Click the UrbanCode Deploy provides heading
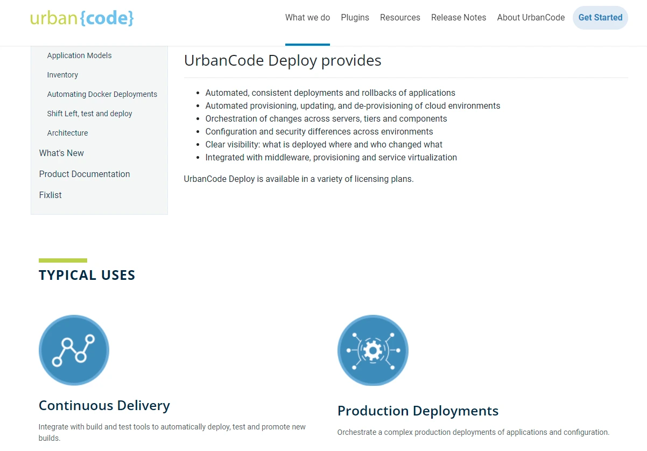 [283, 60]
